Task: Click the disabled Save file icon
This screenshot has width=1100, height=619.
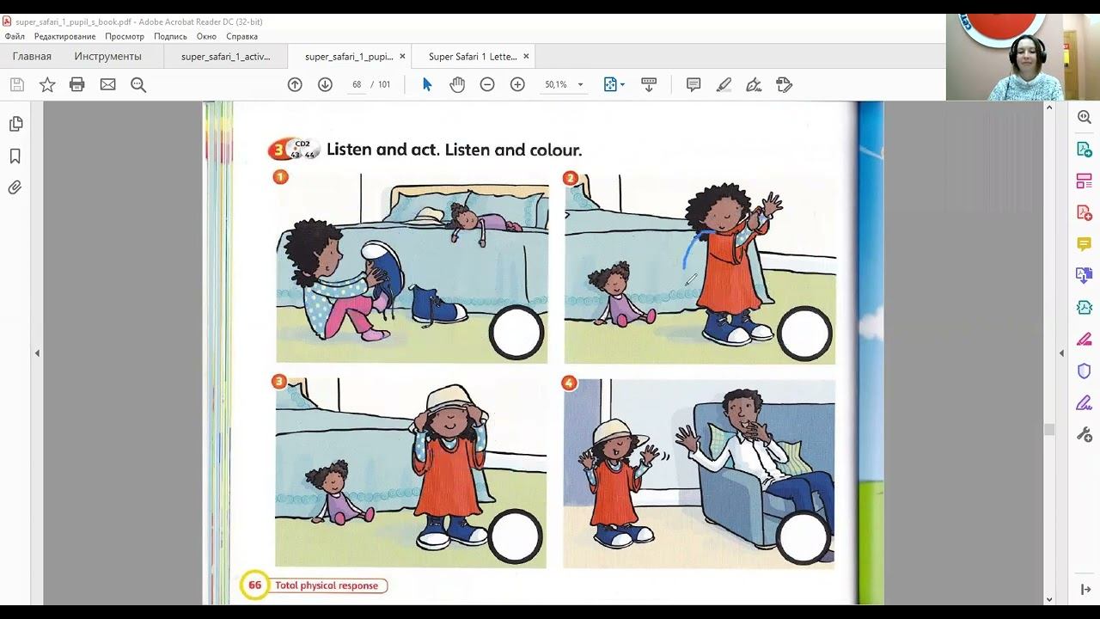Action: pos(16,84)
